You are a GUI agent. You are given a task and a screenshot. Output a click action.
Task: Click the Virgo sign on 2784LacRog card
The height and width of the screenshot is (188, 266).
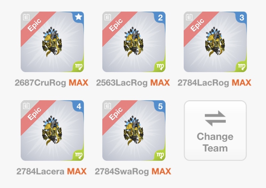242,67
